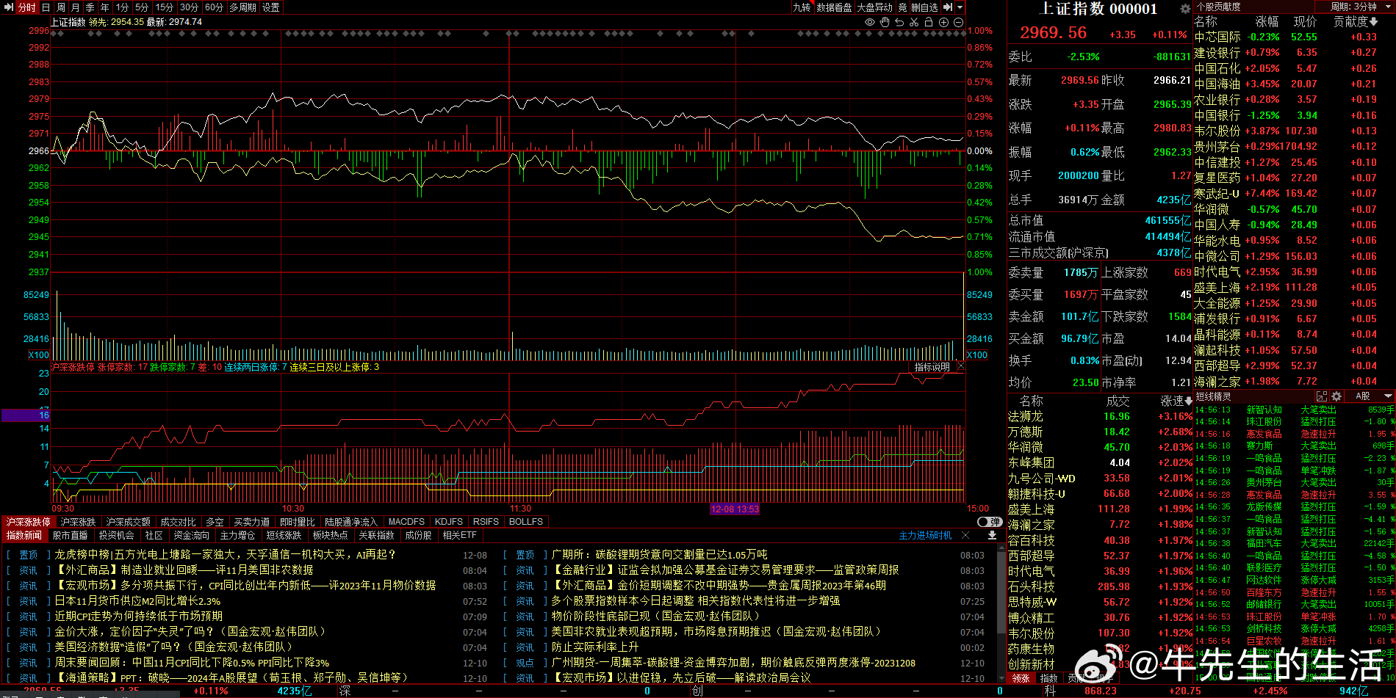Open the 资金流向 news tab
1396x698 pixels.
191,536
